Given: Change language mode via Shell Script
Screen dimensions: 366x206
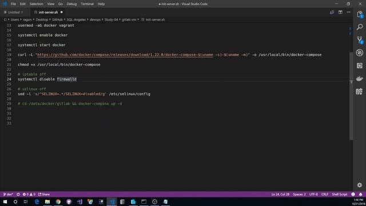Looking at the screenshot, I should [x=340, y=195].
